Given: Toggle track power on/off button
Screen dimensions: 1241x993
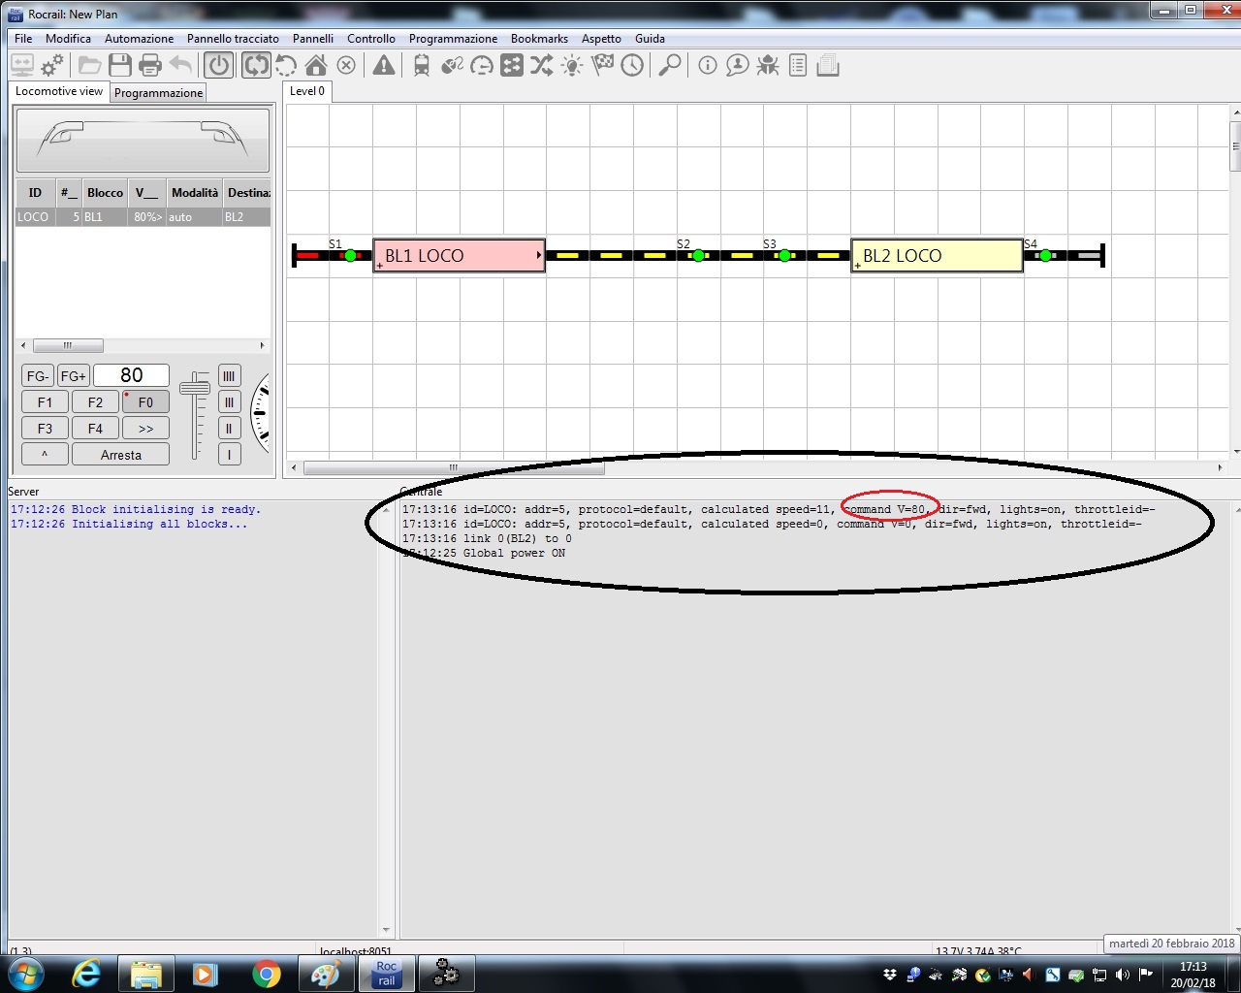Looking at the screenshot, I should (x=219, y=66).
